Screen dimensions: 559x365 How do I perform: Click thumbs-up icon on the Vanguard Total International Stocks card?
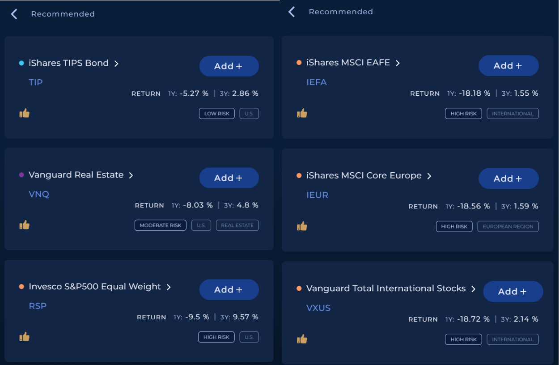click(x=302, y=340)
